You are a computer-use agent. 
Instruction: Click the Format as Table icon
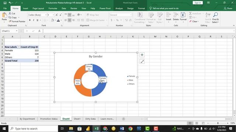pyautogui.click(x=151, y=18)
